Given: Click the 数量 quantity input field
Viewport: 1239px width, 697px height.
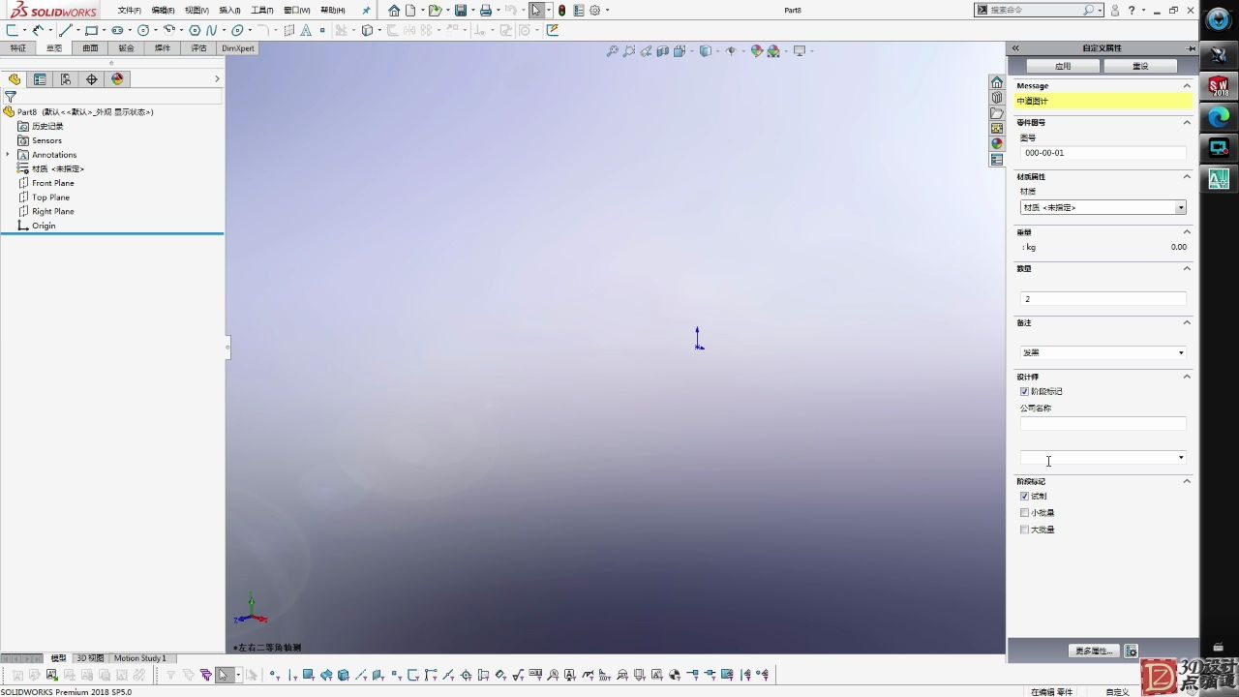Looking at the screenshot, I should pyautogui.click(x=1103, y=299).
